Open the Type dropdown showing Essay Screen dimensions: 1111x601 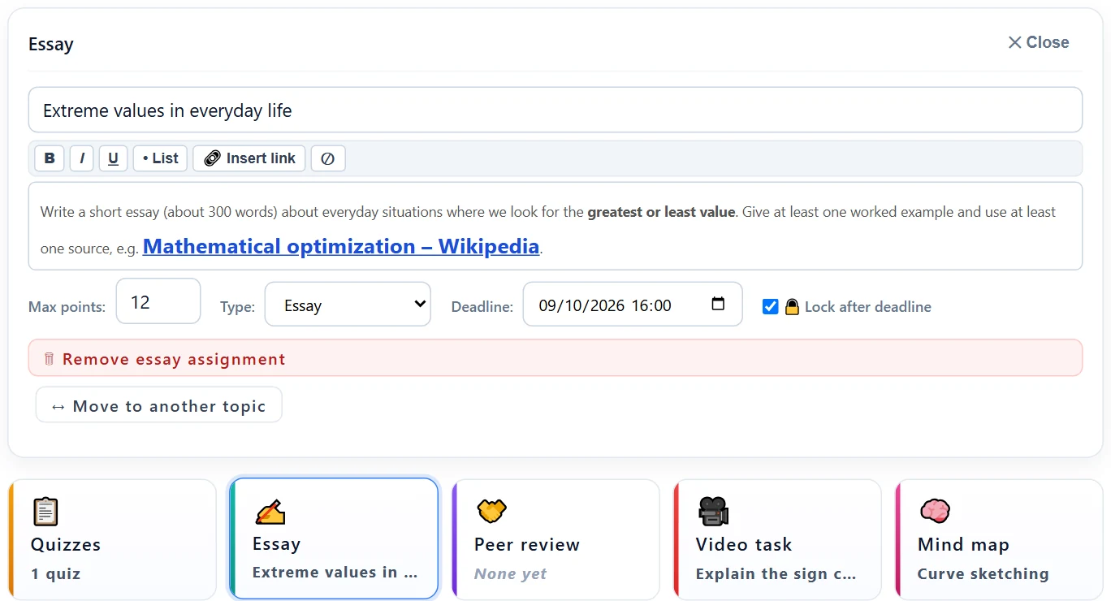click(348, 305)
